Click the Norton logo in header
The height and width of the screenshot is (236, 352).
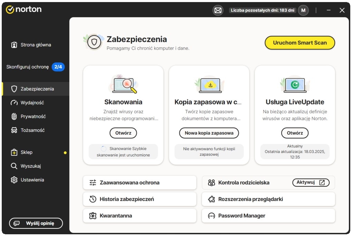tap(23, 9)
